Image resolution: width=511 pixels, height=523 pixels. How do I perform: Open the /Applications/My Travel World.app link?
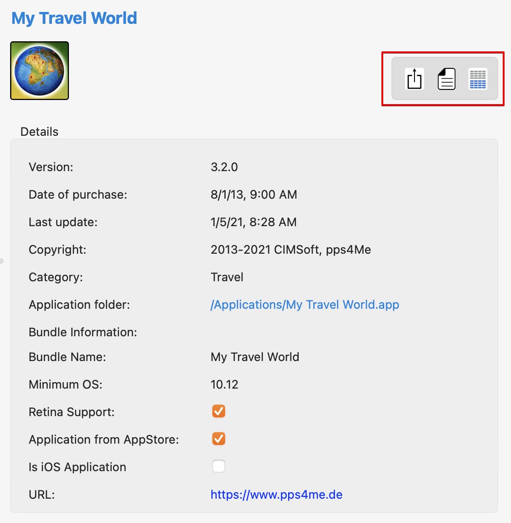(x=305, y=305)
